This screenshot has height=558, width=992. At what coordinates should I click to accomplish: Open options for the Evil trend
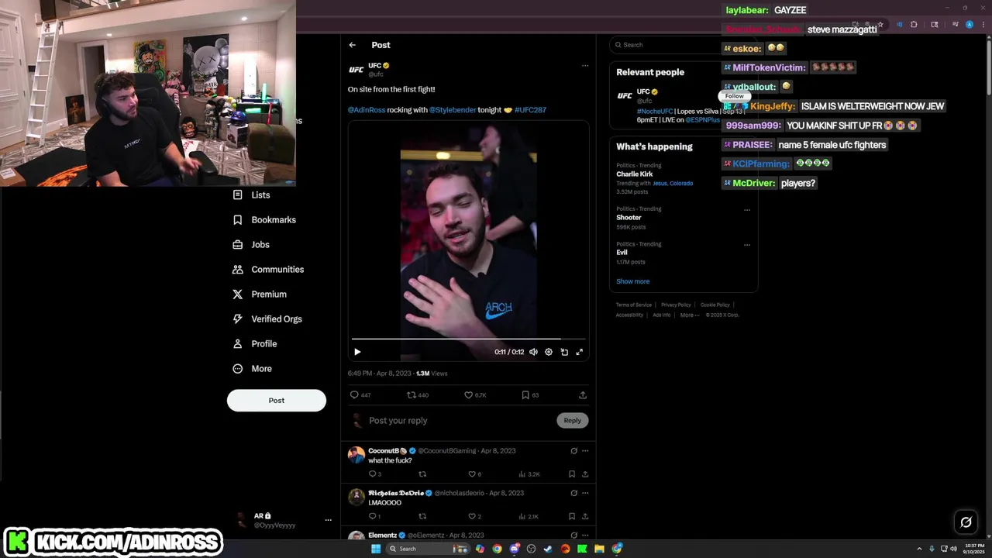click(747, 245)
